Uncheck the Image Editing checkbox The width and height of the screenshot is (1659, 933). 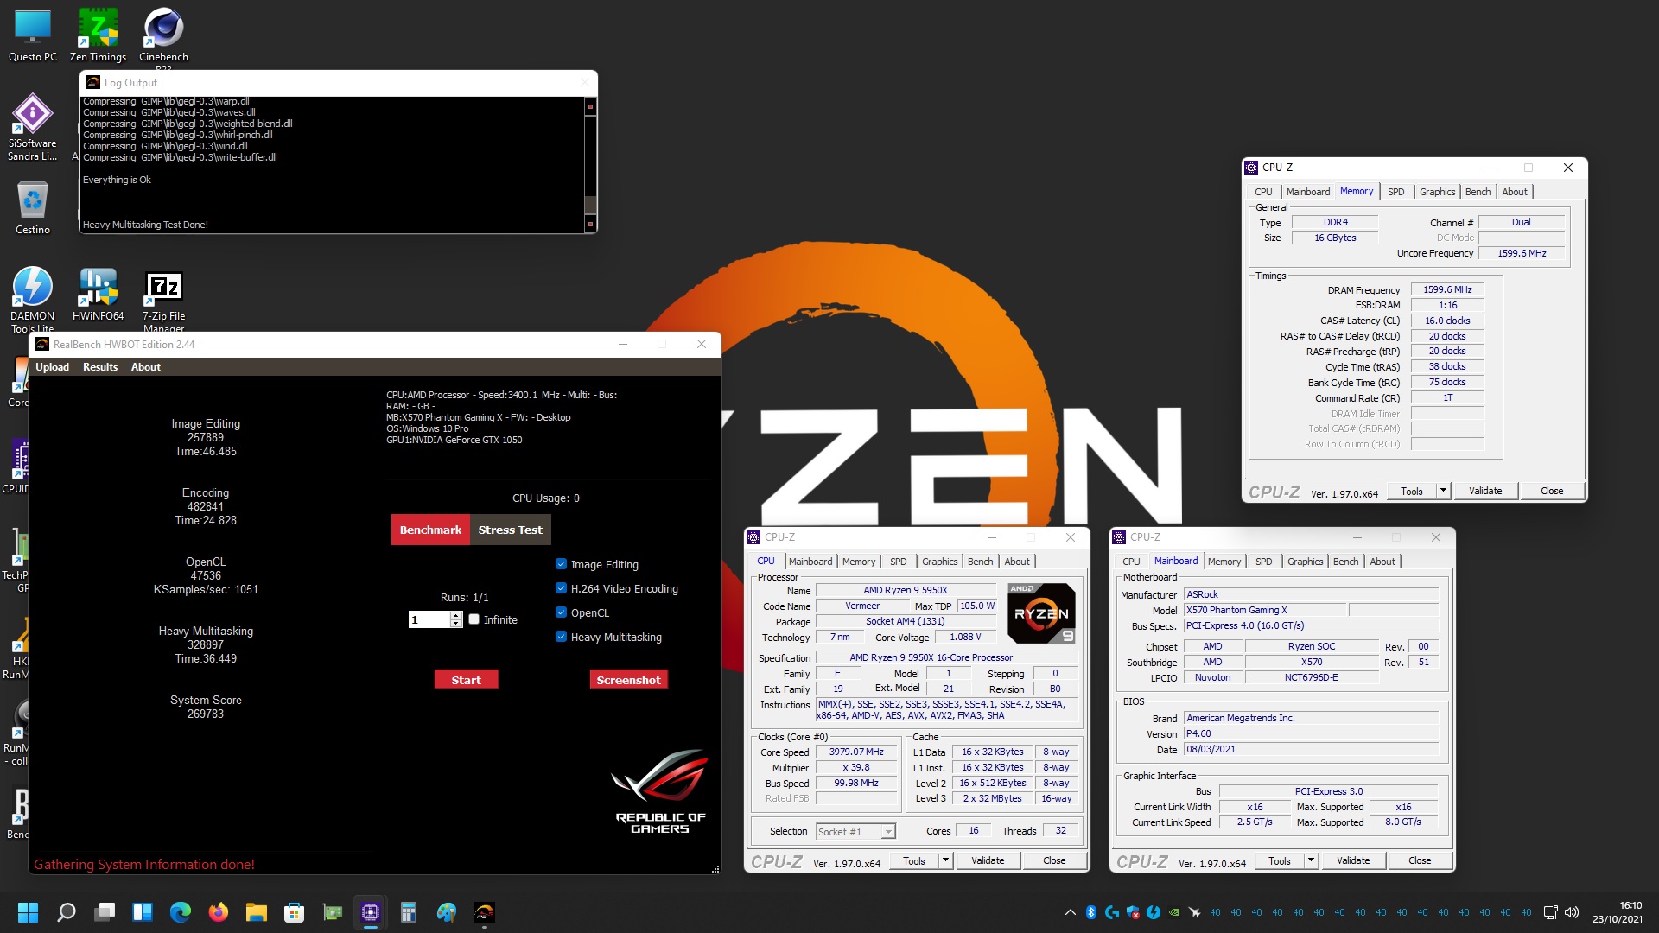click(x=562, y=564)
